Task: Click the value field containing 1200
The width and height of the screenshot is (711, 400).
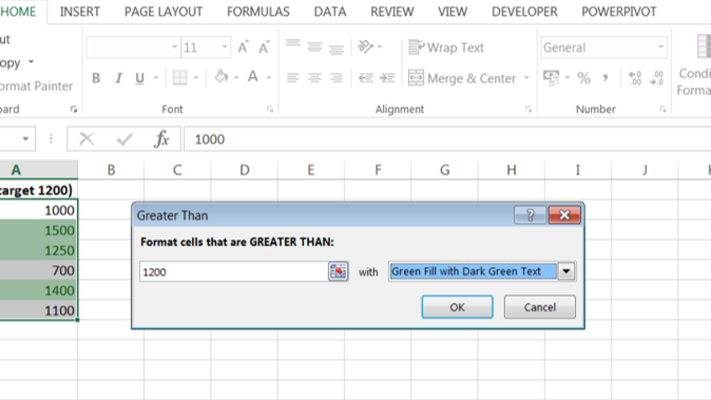Action: click(x=233, y=271)
